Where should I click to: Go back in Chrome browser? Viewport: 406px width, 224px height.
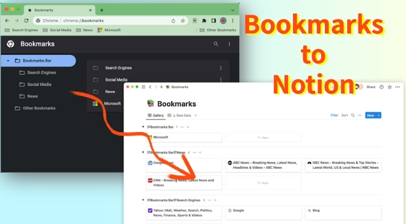coord(7,21)
